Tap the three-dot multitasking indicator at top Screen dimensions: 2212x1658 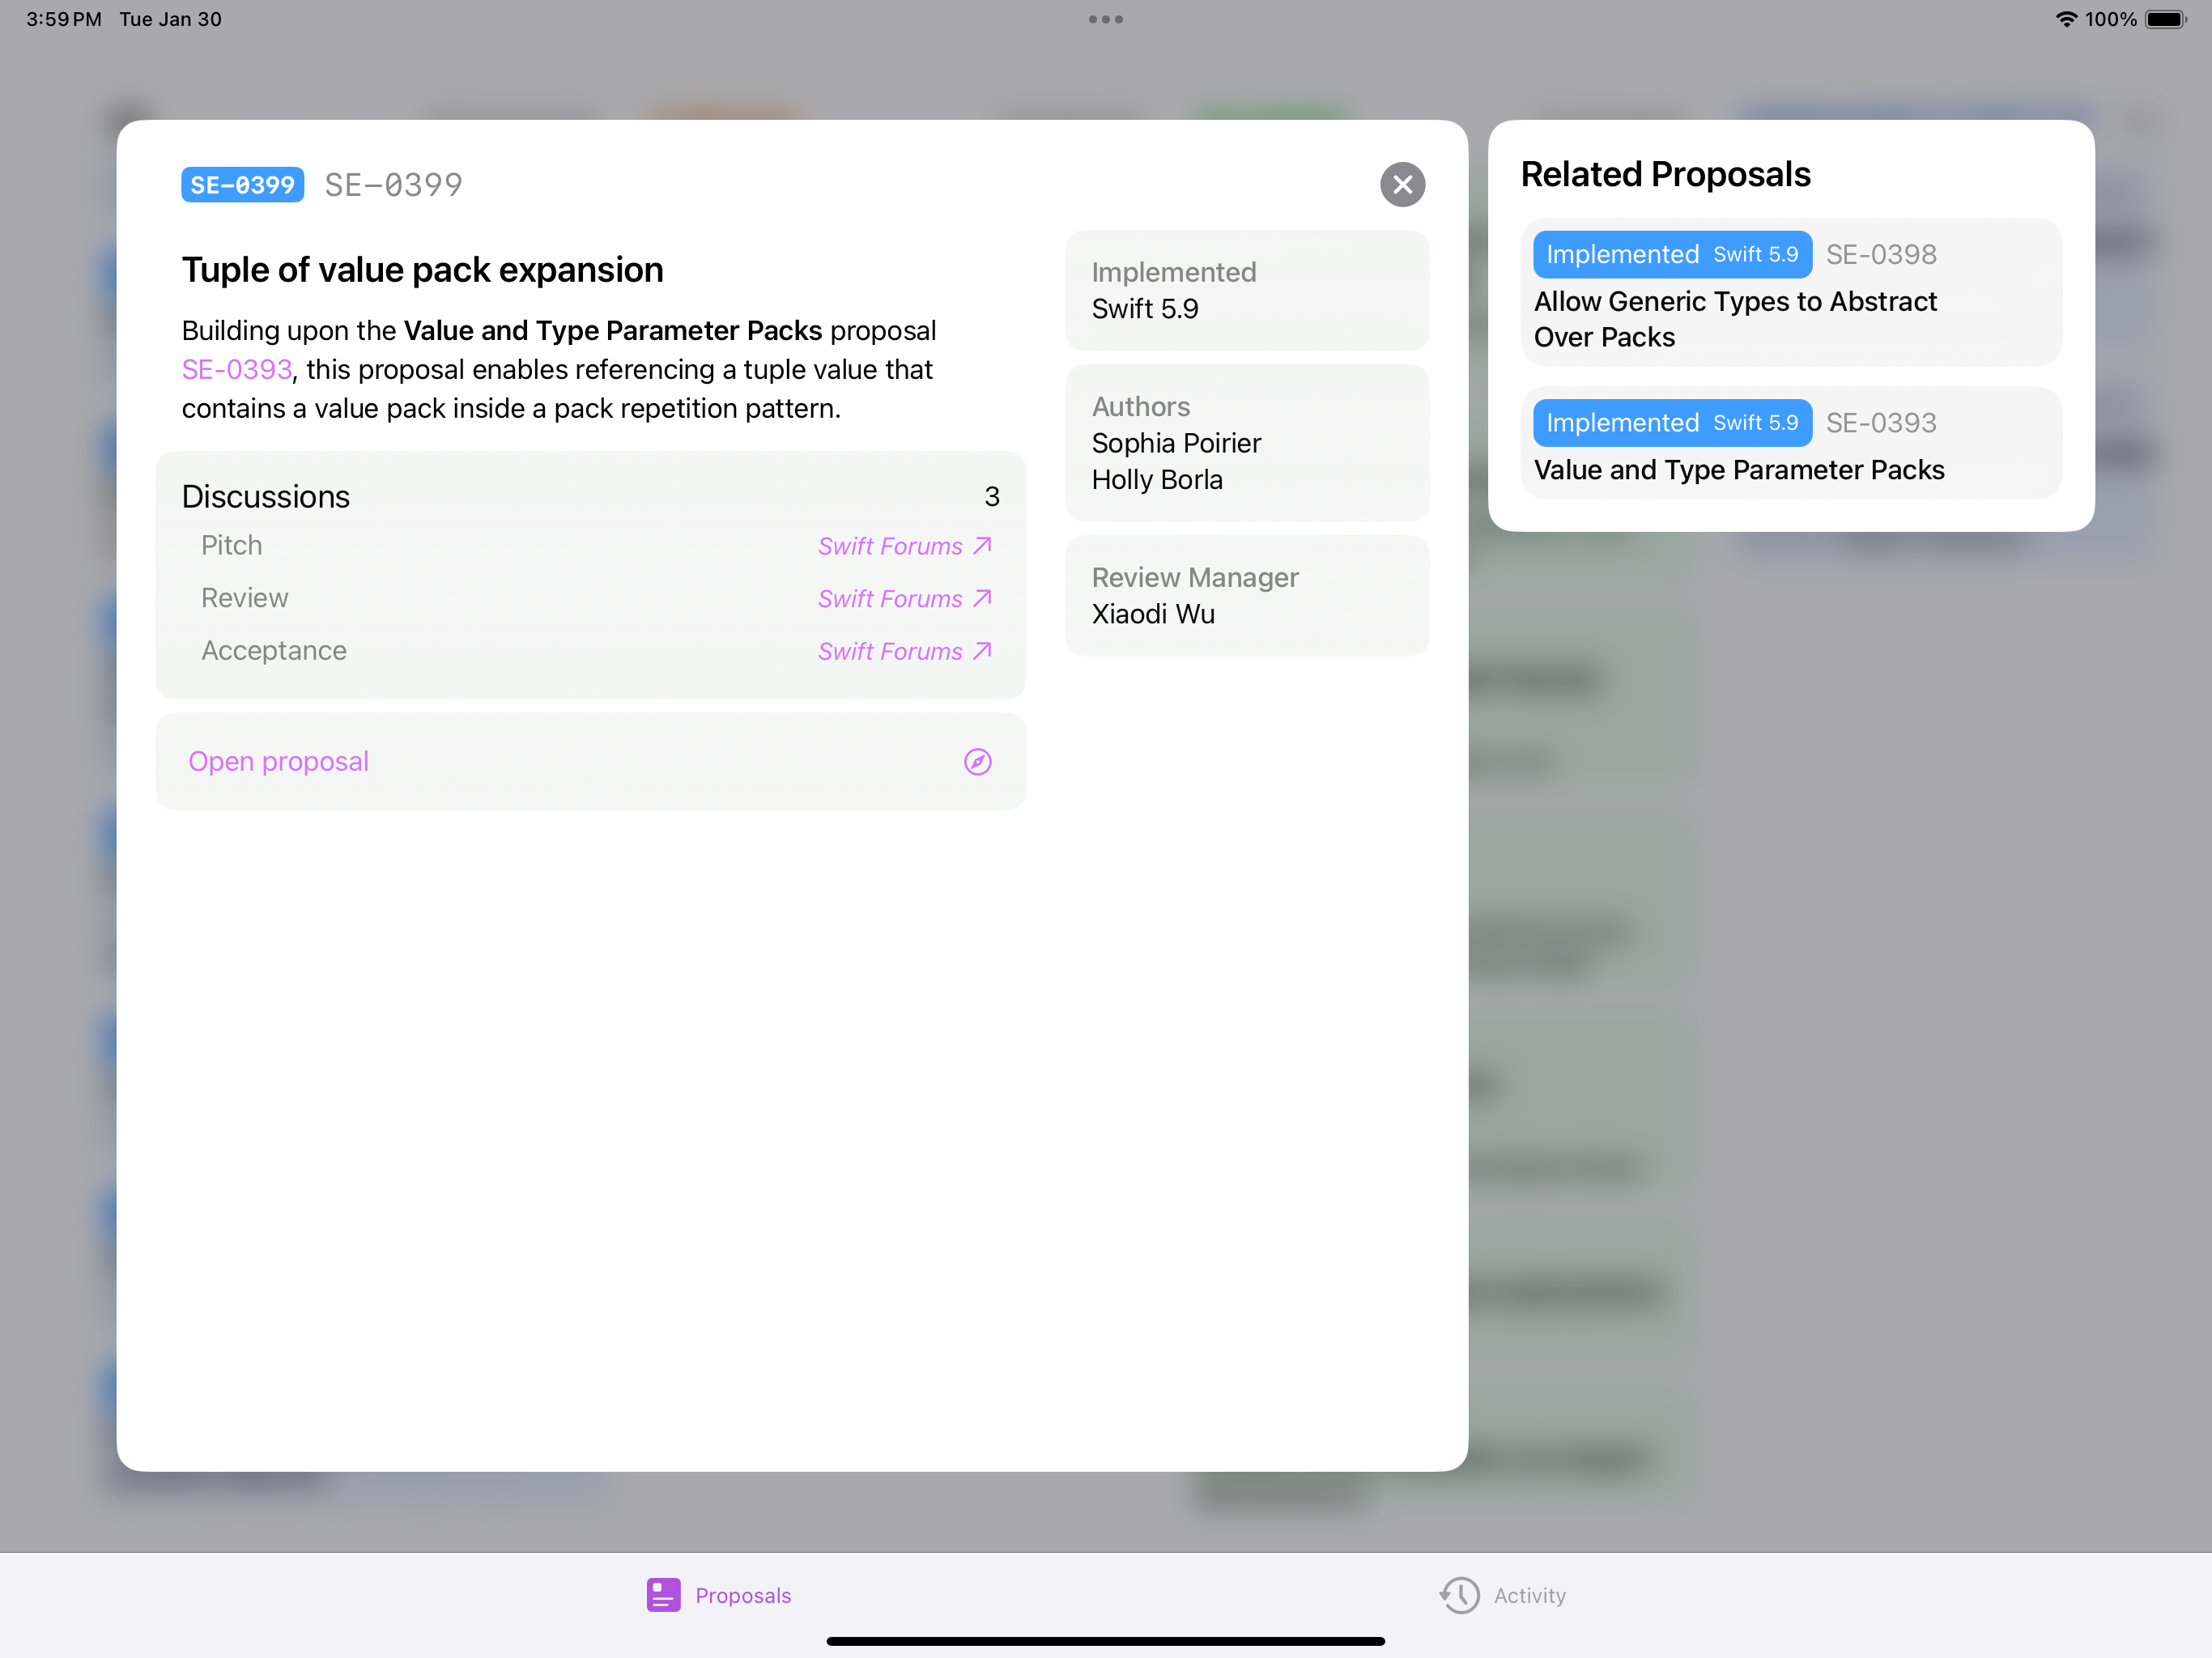coord(1105,19)
